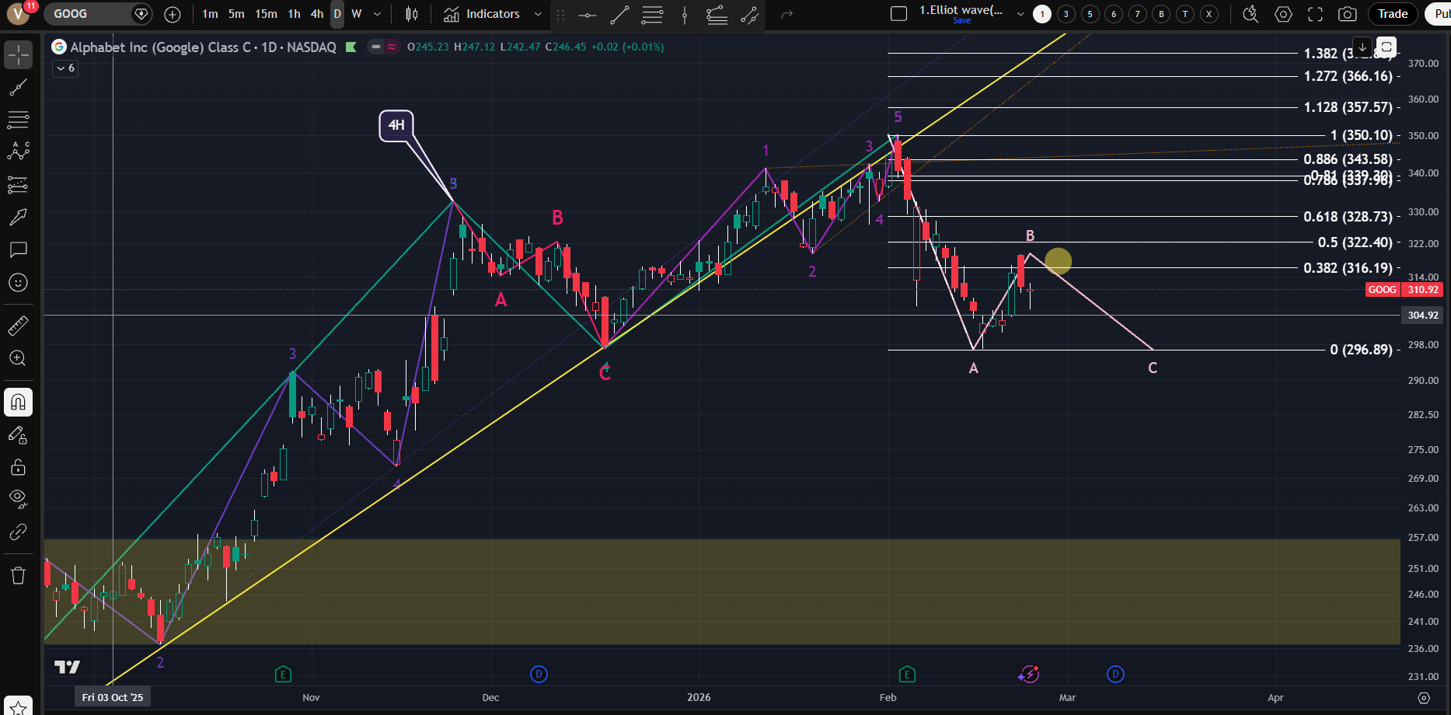This screenshot has width=1451, height=715.
Task: Select the brush drawing tool
Action: click(18, 217)
